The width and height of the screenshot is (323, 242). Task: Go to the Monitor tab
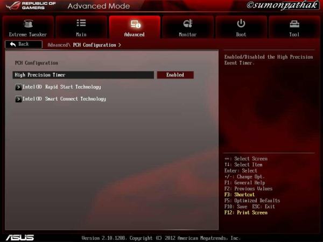(x=188, y=27)
